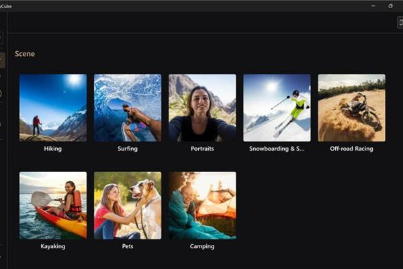Viewport: 403px width, 269px height.
Task: Restore or maximize the application window
Action: (391, 5)
